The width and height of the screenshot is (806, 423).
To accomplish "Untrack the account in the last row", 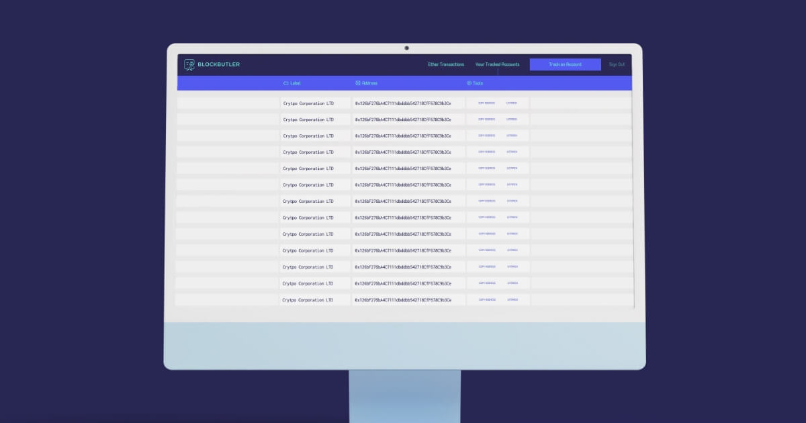I will 512,300.
